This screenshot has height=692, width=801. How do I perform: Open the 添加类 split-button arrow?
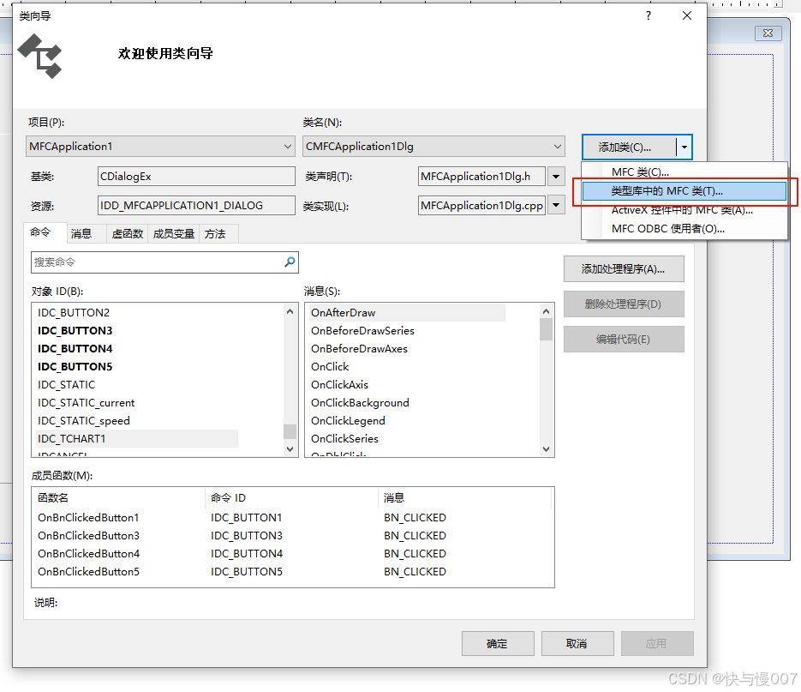pyautogui.click(x=684, y=147)
